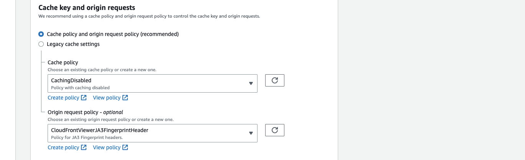The width and height of the screenshot is (525, 160).
Task: Click 'View policy' link under Origin request policy
Action: (107, 147)
